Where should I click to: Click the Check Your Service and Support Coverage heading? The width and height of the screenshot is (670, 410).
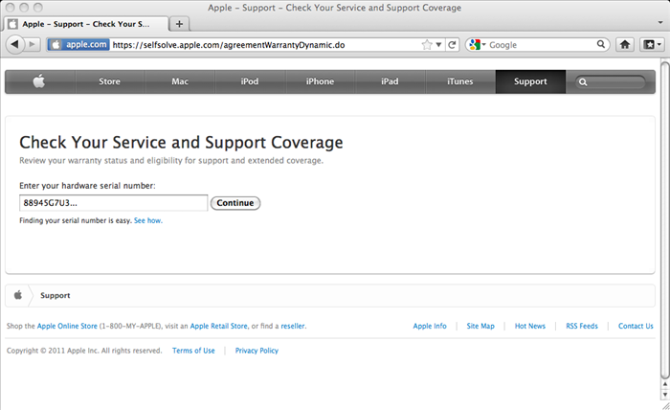[x=181, y=143]
